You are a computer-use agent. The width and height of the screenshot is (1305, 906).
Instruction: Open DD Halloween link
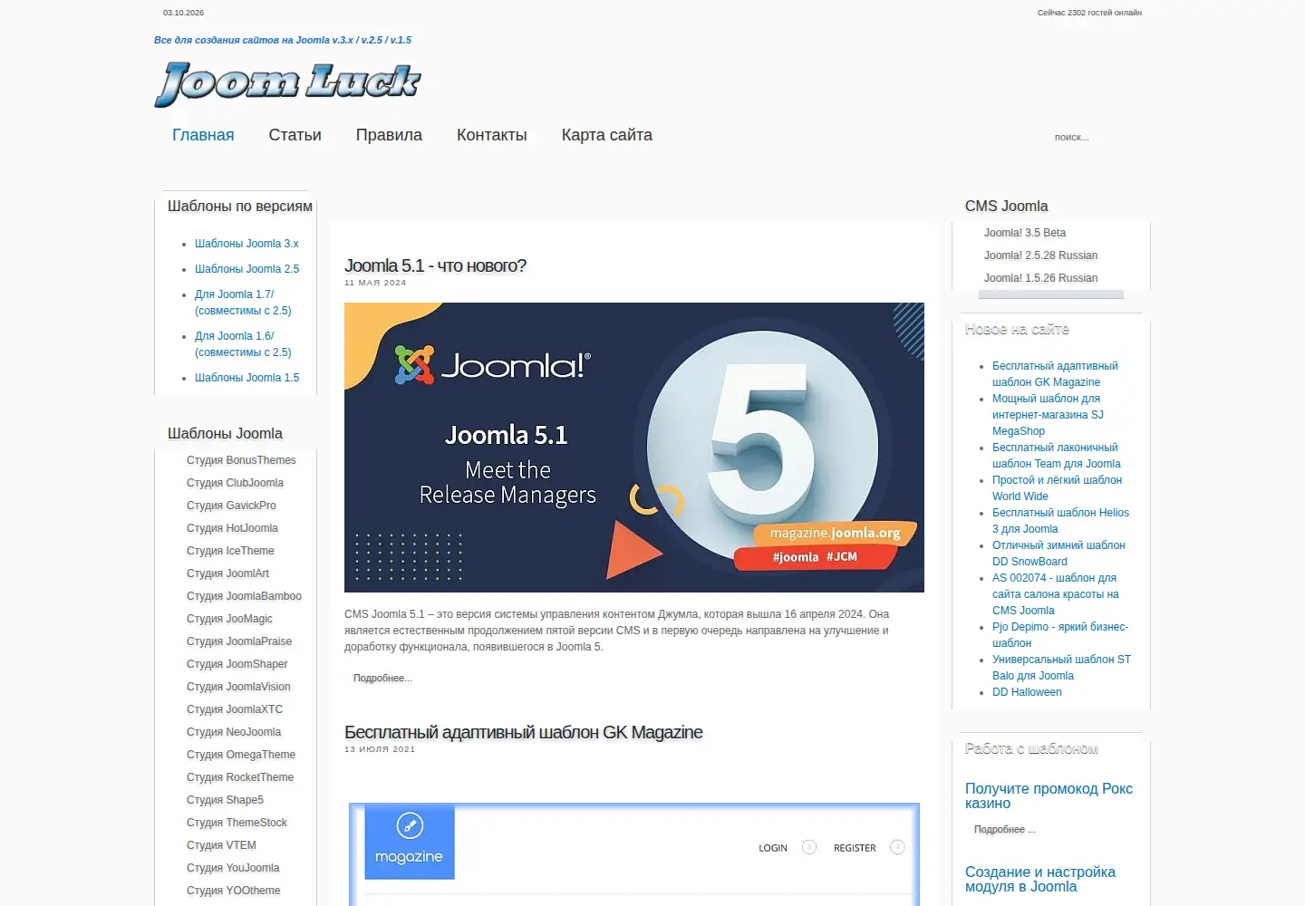(1027, 692)
